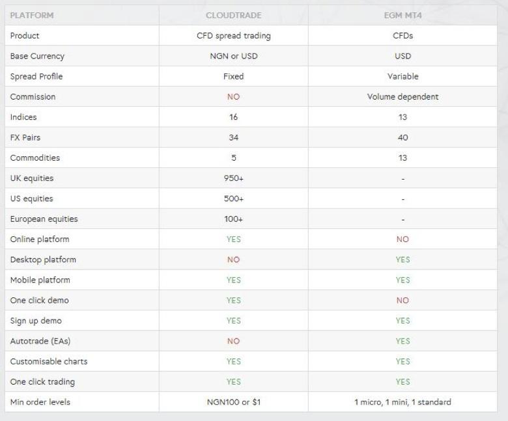
Task: Select the 'Variable' spread profile cell
Action: tap(402, 77)
